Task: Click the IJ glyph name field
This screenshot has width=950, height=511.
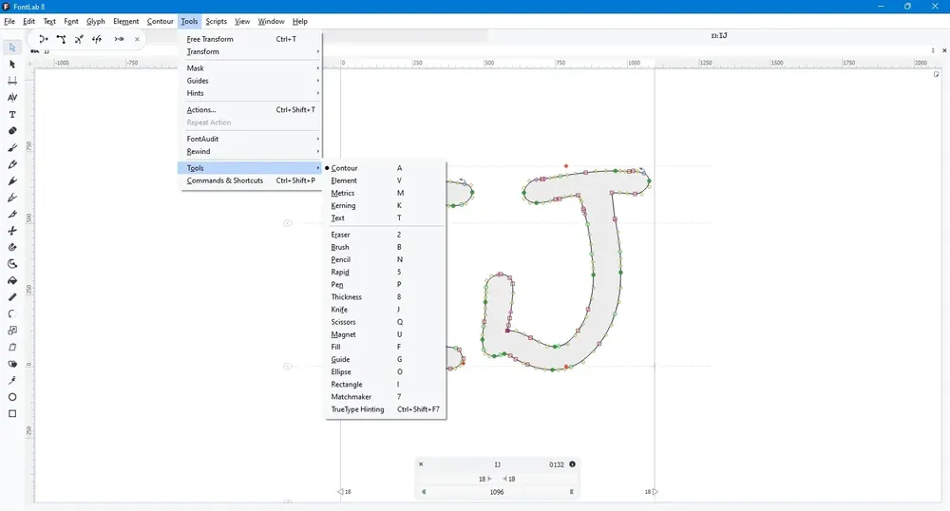Action: 497,464
